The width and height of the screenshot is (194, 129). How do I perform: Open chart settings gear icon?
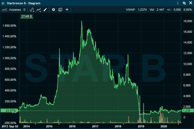[x=53, y=10]
